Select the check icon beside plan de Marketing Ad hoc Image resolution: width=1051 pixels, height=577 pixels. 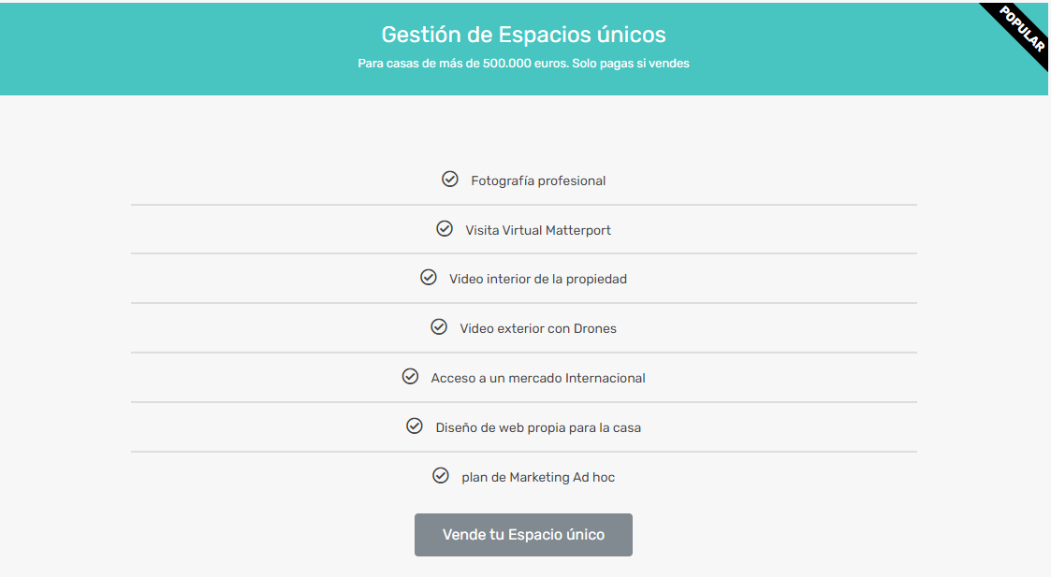441,475
